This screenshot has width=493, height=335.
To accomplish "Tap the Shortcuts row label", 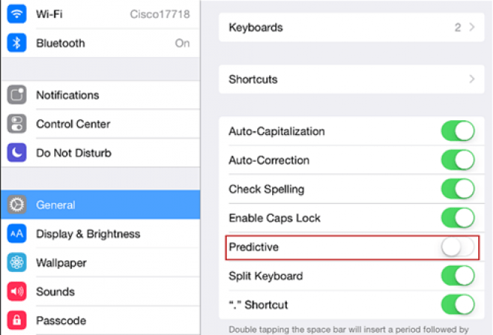I will click(253, 79).
